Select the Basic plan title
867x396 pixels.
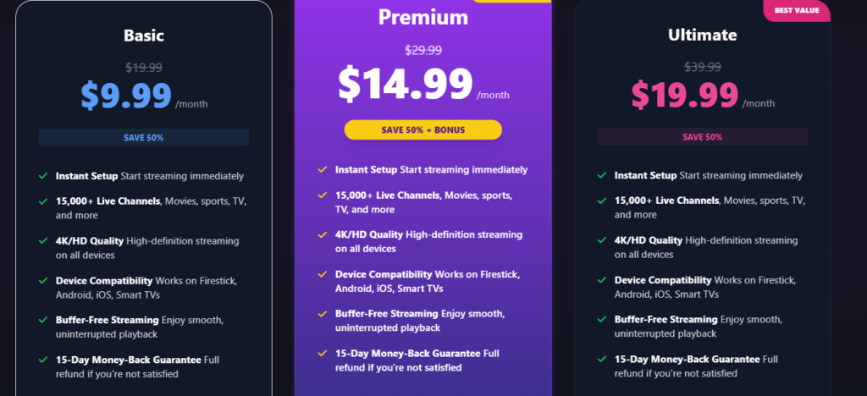[x=144, y=36]
